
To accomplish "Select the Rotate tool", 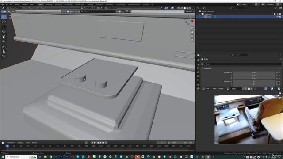I will [4, 31].
